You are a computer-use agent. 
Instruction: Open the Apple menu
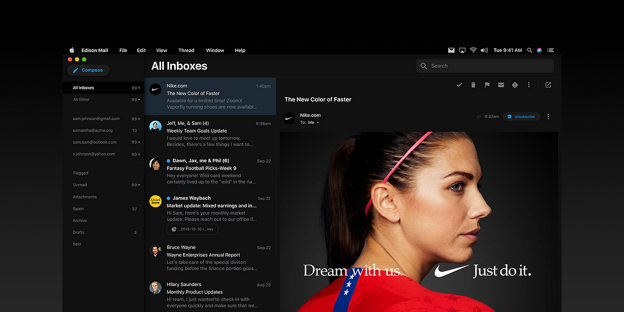click(x=72, y=50)
